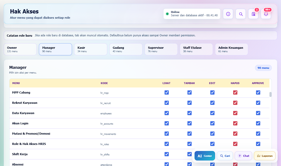The width and height of the screenshot is (281, 166).
Task: Uncheck Lihat for MPP Cabang
Action: pyautogui.click(x=167, y=92)
